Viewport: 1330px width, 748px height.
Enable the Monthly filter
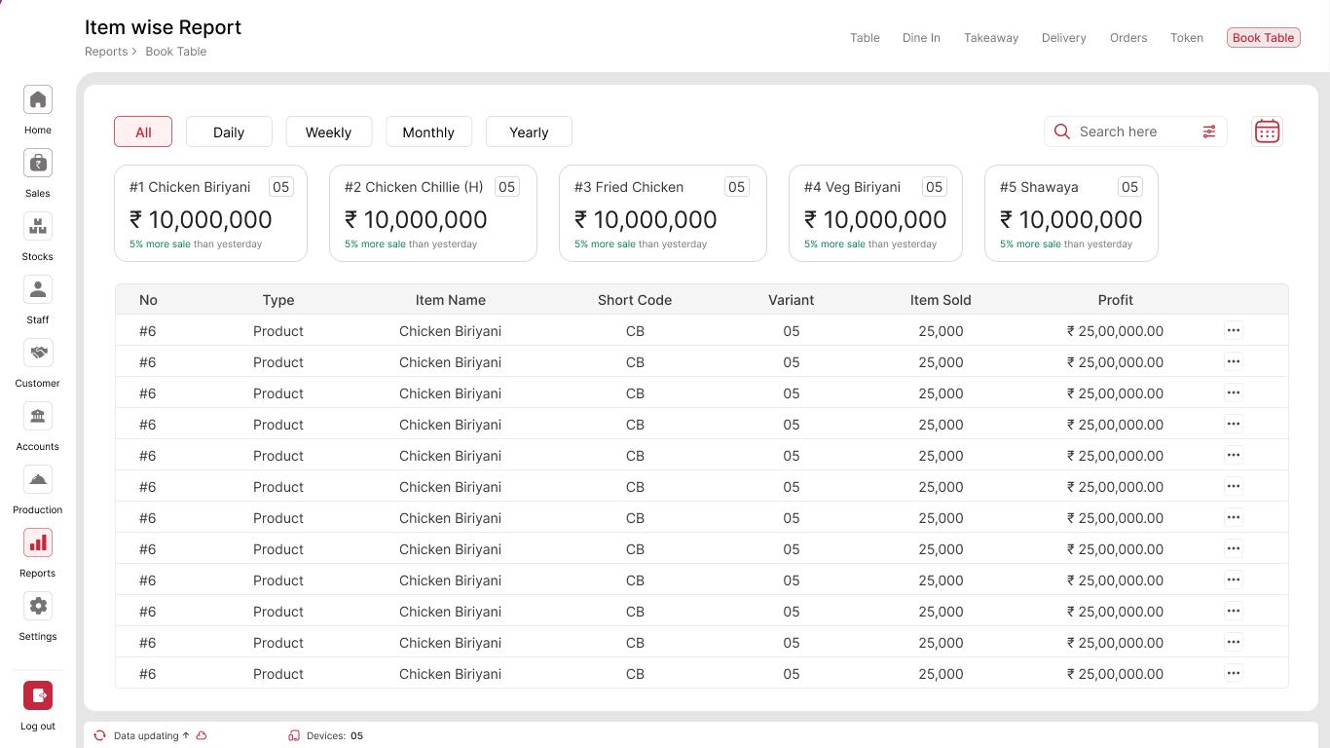428,132
